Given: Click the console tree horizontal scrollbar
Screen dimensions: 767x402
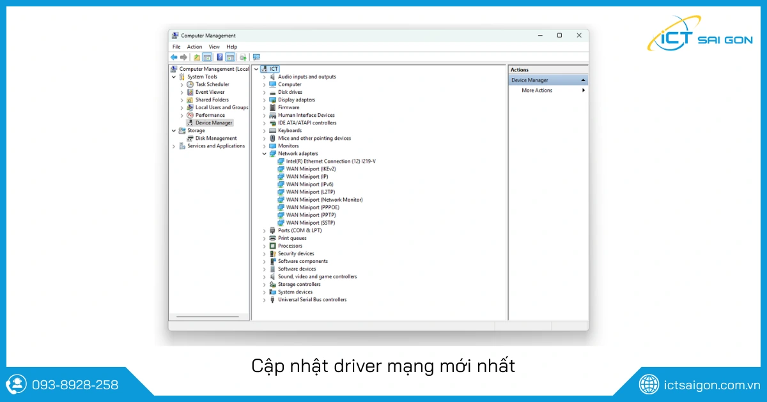Looking at the screenshot, I should coord(207,316).
